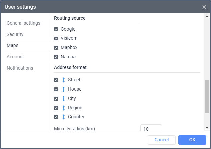Click the scrollbar up arrow
The image size is (211, 149).
click(x=207, y=16)
